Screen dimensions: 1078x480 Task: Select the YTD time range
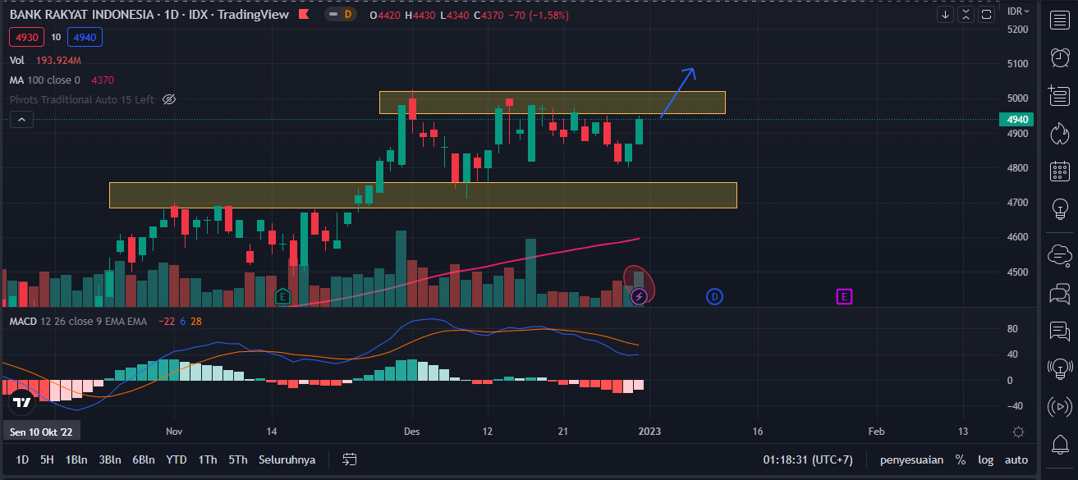[x=176, y=459]
